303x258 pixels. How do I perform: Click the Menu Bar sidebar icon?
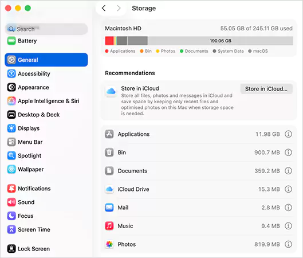pos(11,142)
